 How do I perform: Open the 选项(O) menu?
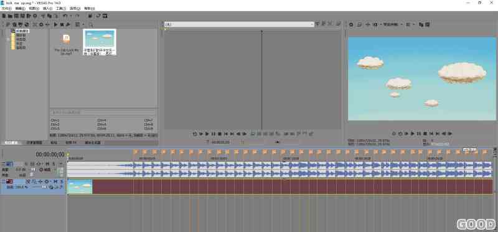(x=75, y=9)
